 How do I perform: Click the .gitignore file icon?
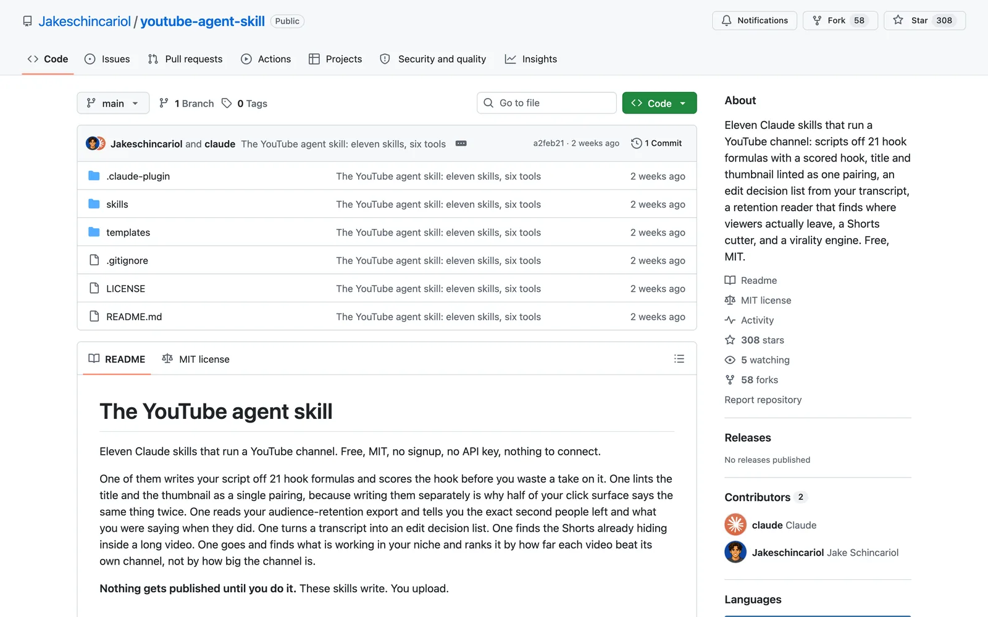point(94,260)
